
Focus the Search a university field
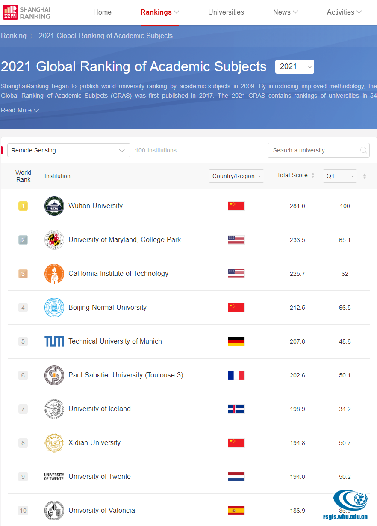pos(318,150)
